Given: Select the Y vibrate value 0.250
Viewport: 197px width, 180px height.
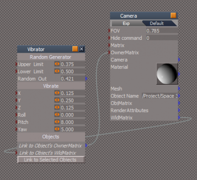Looking at the screenshot, I should point(73,100).
